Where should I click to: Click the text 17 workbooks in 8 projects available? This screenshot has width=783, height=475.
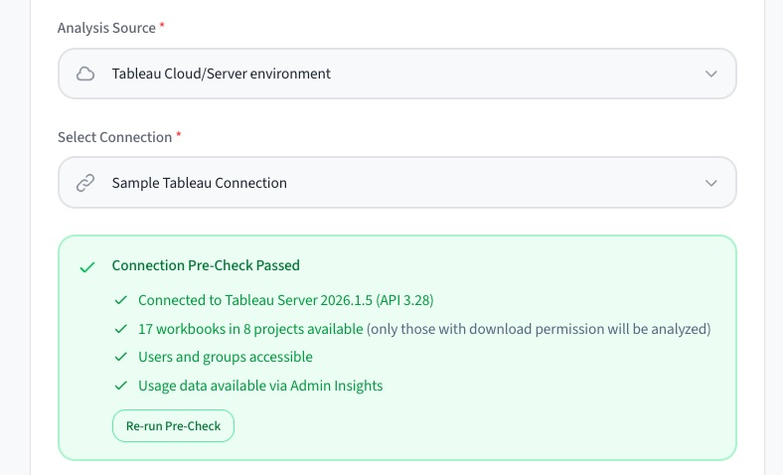click(x=250, y=329)
